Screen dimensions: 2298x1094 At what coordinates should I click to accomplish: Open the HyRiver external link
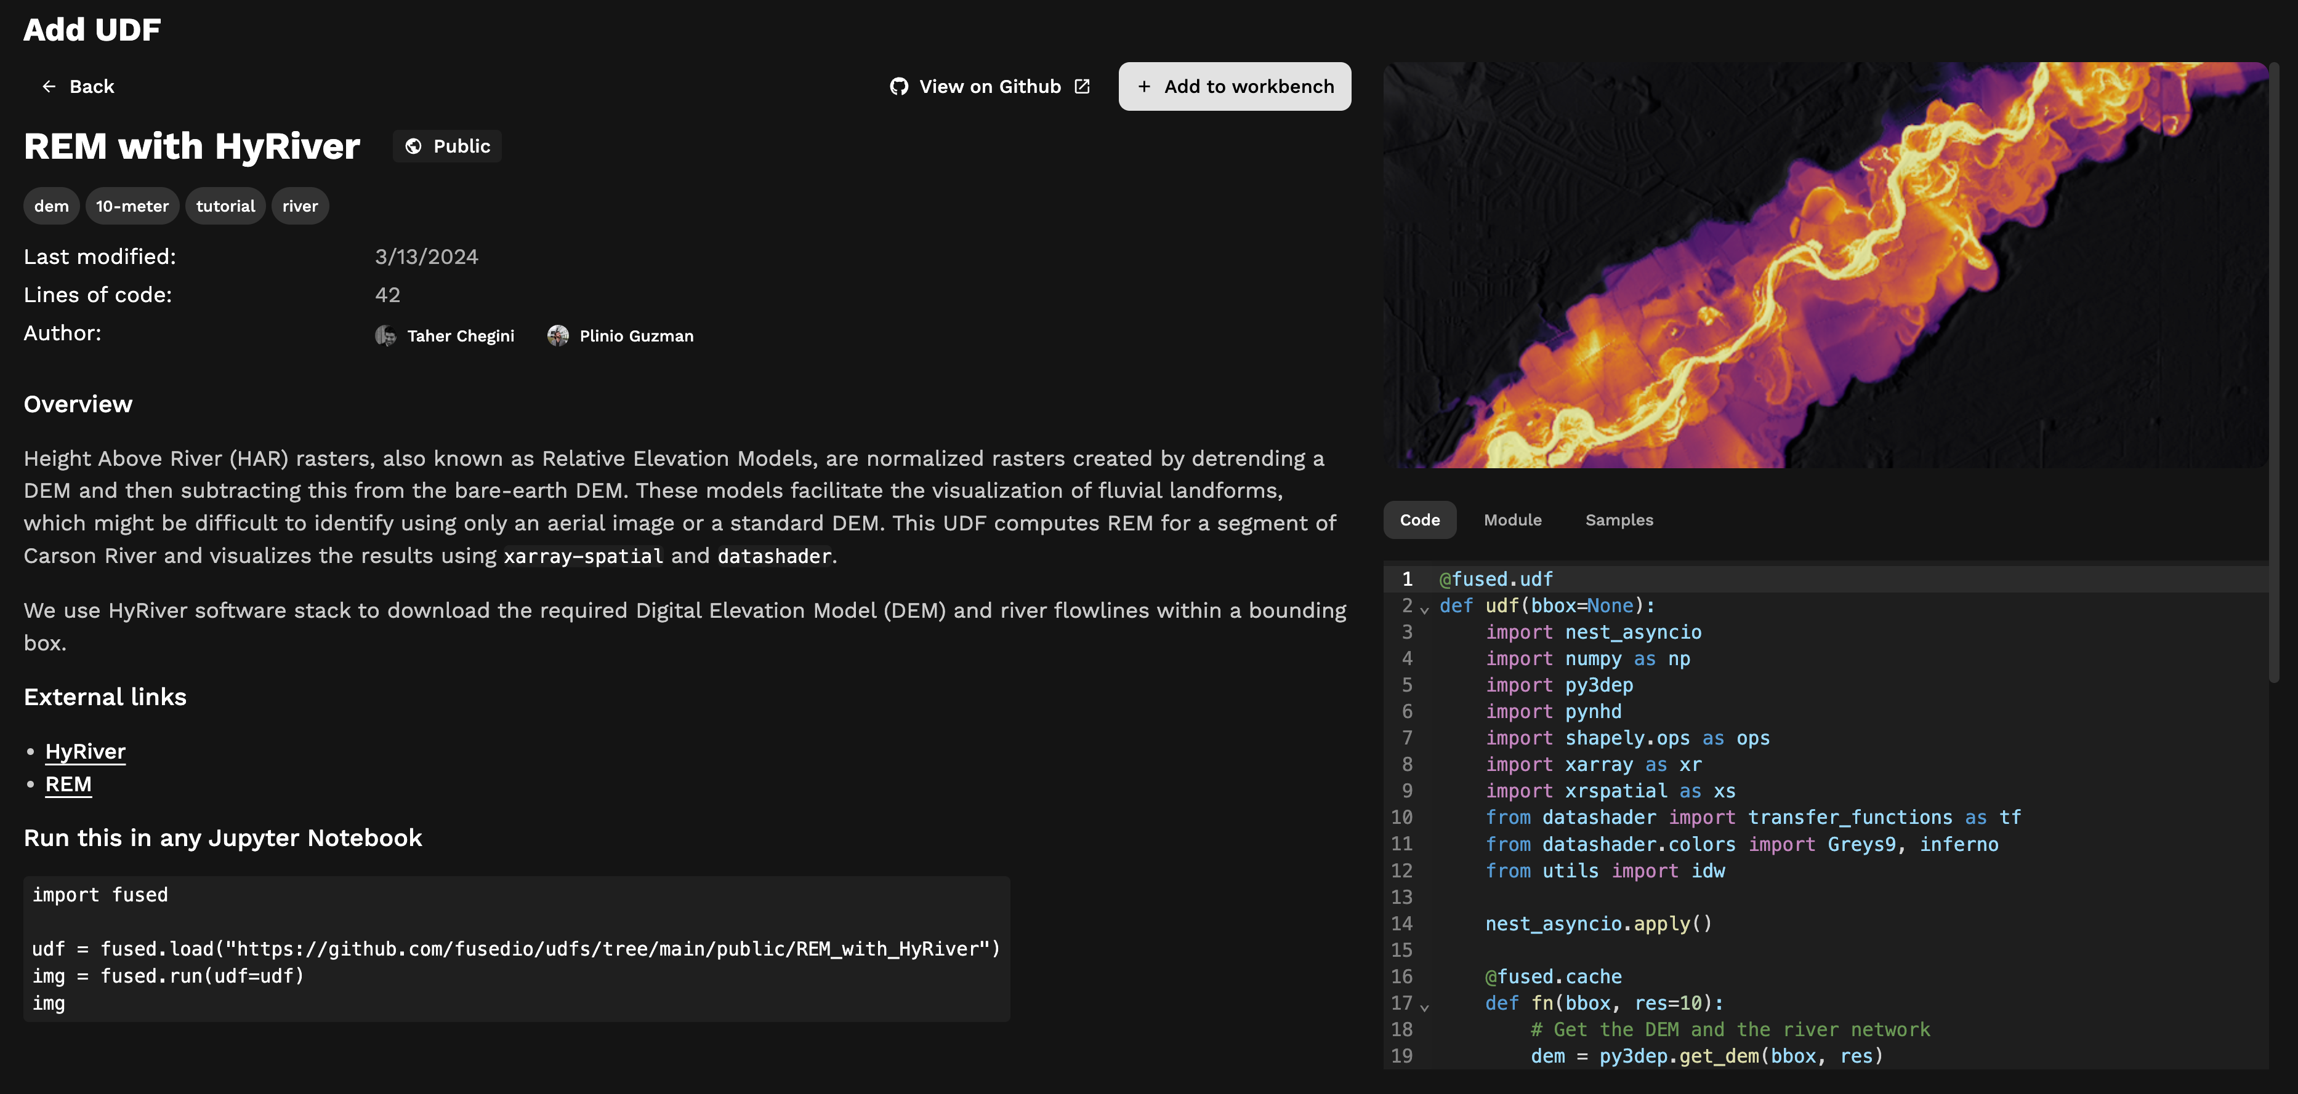point(86,752)
